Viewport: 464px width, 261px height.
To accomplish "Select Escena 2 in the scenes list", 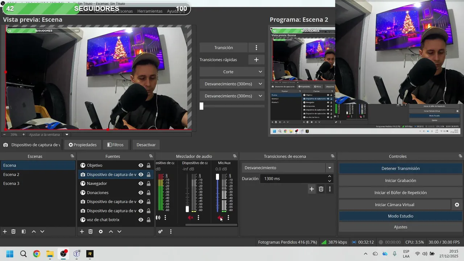I will click(38, 174).
